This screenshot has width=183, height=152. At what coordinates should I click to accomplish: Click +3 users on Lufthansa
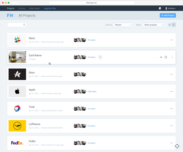(91, 126)
